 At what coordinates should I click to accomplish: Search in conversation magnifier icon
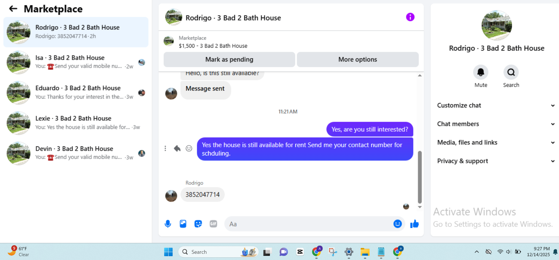click(511, 72)
